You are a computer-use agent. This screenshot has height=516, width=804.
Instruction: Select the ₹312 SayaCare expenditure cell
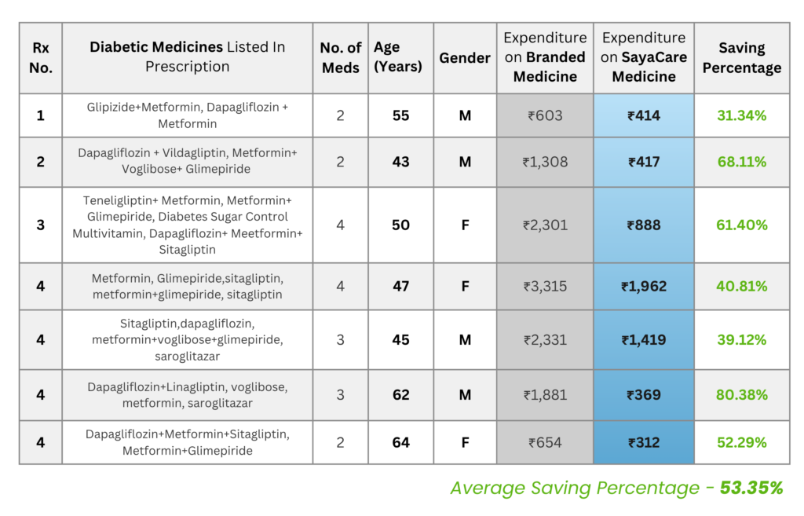[x=644, y=443]
